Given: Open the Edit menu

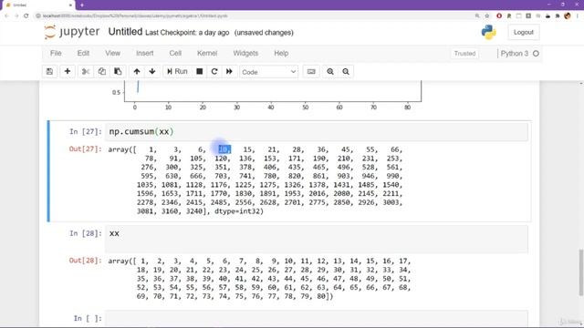Looking at the screenshot, I should pos(83,53).
